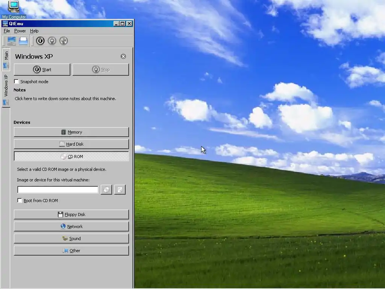Screen dimensions: 385x289
Task: Collapse the CD ROM section
Action: (71, 156)
